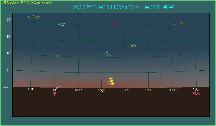Select the Spica (スピカ) star point
Image resolution: width=216 pixels, height=126 pixels.
(133, 44)
